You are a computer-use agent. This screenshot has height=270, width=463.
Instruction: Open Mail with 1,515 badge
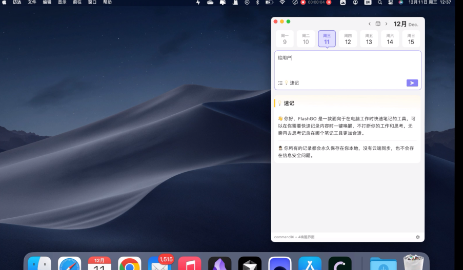[159, 264]
